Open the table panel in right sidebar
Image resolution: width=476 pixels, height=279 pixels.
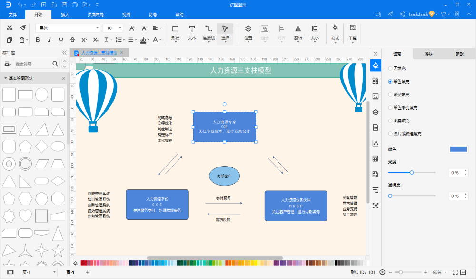click(376, 158)
